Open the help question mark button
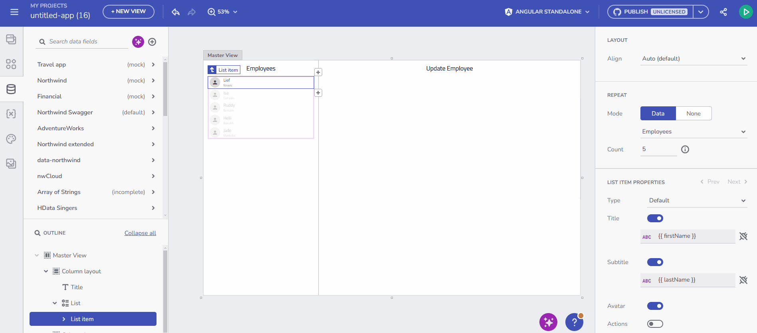 pyautogui.click(x=574, y=322)
